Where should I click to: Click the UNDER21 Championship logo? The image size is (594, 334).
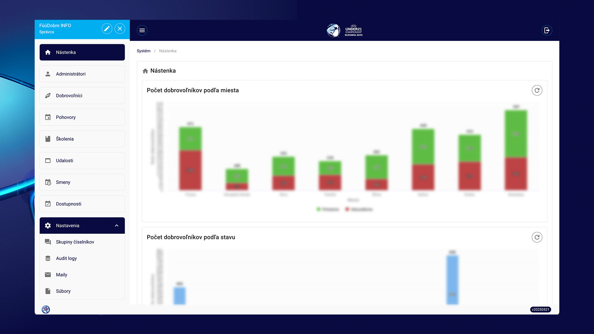pyautogui.click(x=344, y=30)
